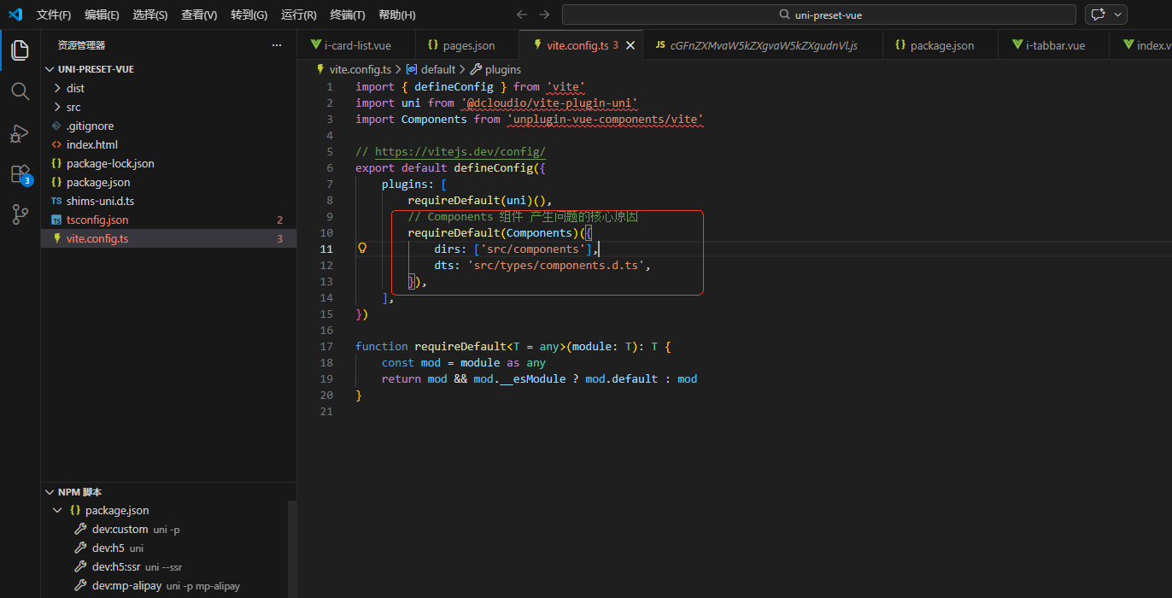Viewport: 1172px width, 598px height.
Task: Open the Explorer view in activity bar
Action: pyautogui.click(x=20, y=50)
